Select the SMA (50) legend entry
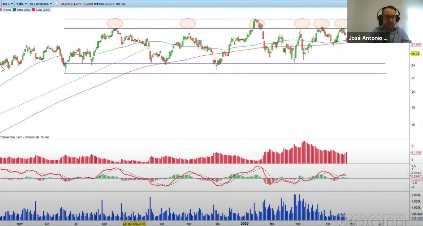This screenshot has height=226, width=423. tap(21, 10)
